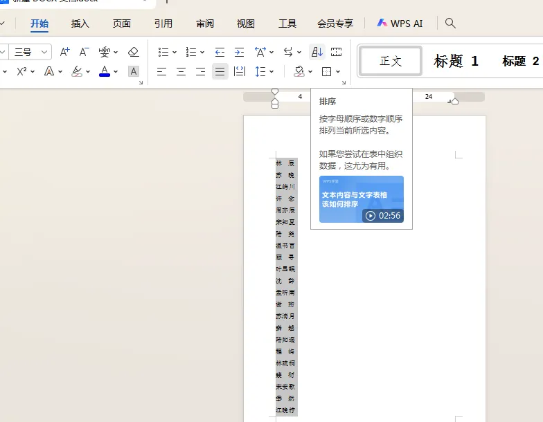Apply character shading with gray A icon
Viewport: 543px width, 422px height.
tap(133, 72)
